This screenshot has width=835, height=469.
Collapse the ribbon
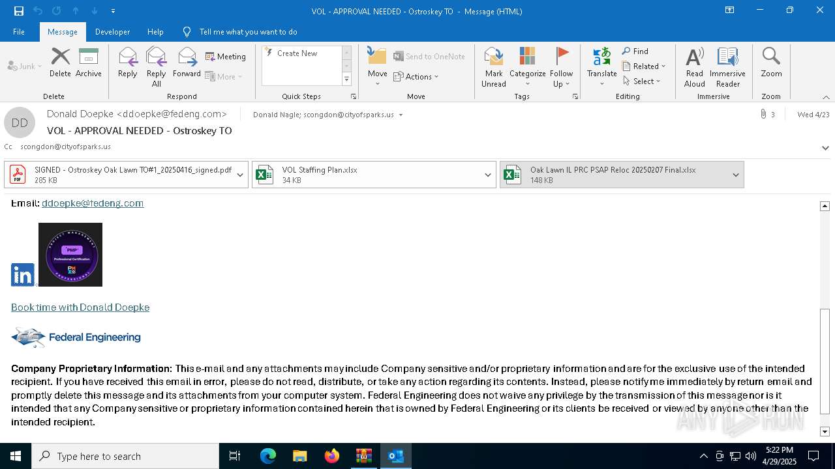click(826, 97)
